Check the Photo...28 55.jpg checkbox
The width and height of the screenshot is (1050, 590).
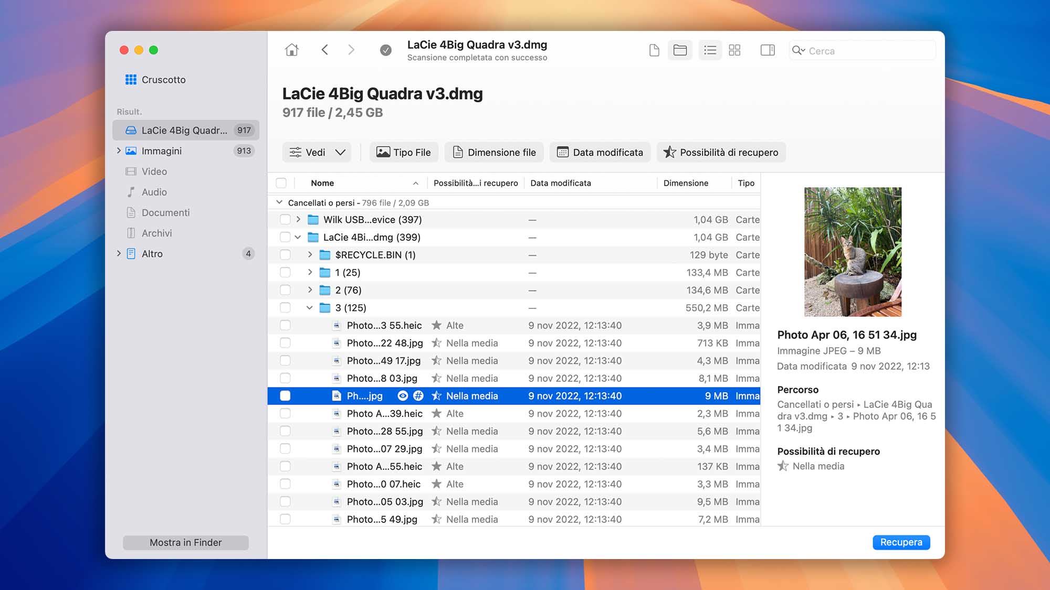pyautogui.click(x=285, y=431)
